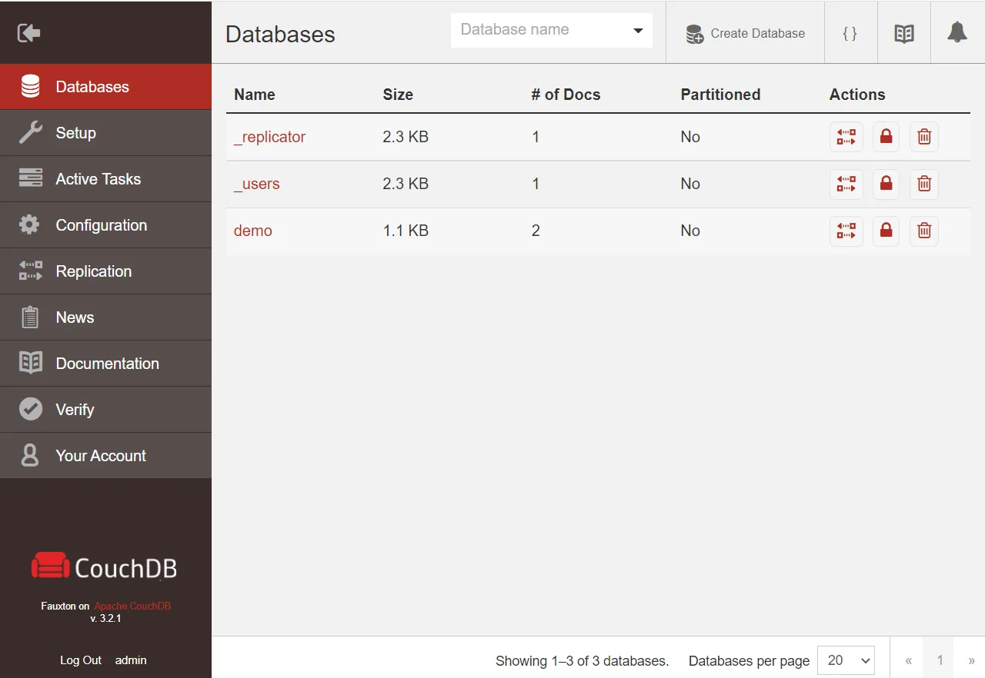Viewport: 985px width, 678px height.
Task: Delete the demo database
Action: coord(924,231)
